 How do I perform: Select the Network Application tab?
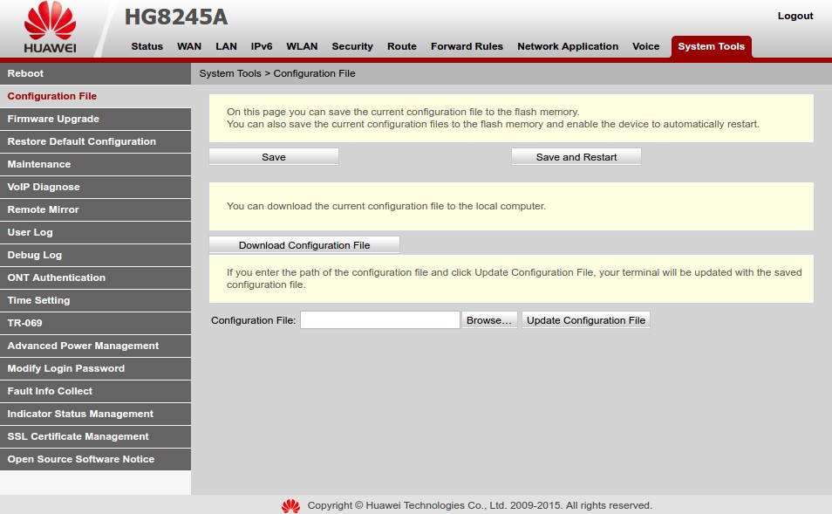[568, 46]
